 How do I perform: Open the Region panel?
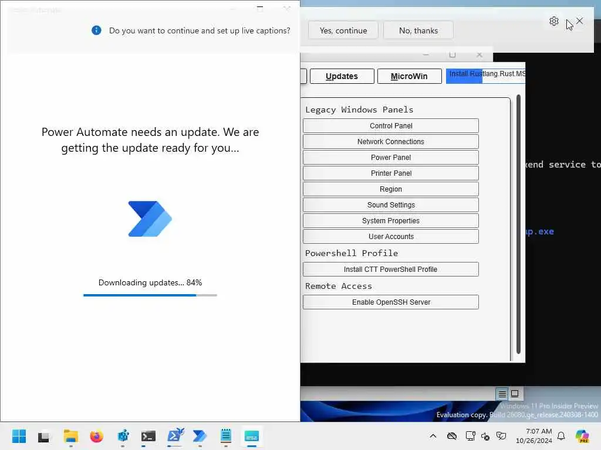click(390, 189)
